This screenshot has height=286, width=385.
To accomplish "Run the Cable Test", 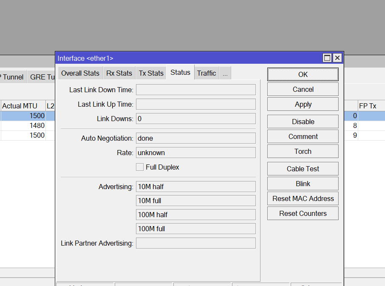I will (x=303, y=169).
